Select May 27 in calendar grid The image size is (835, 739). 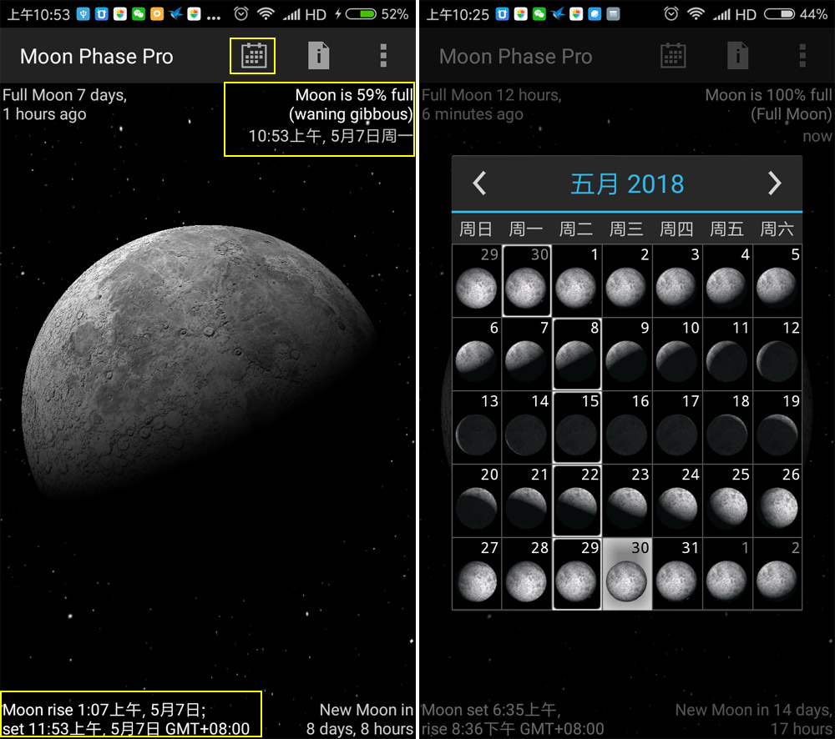pyautogui.click(x=477, y=574)
